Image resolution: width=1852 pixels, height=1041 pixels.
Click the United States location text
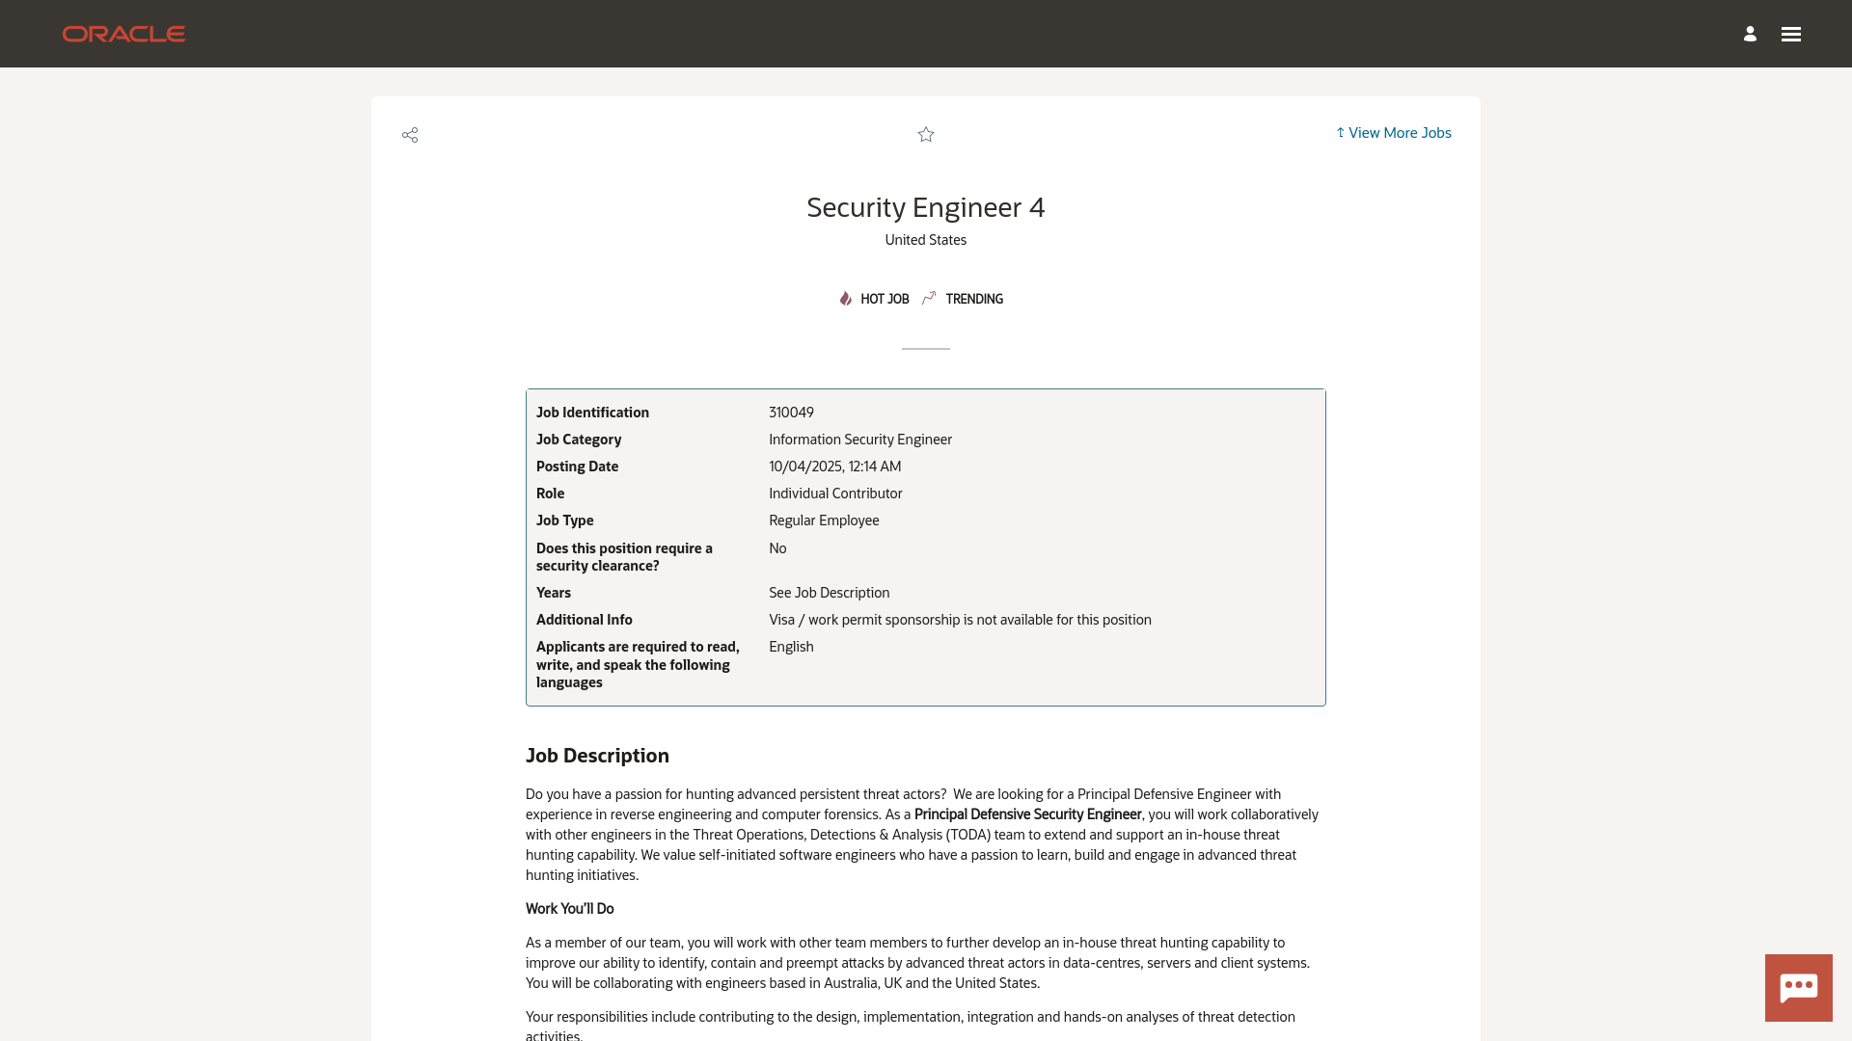(925, 239)
